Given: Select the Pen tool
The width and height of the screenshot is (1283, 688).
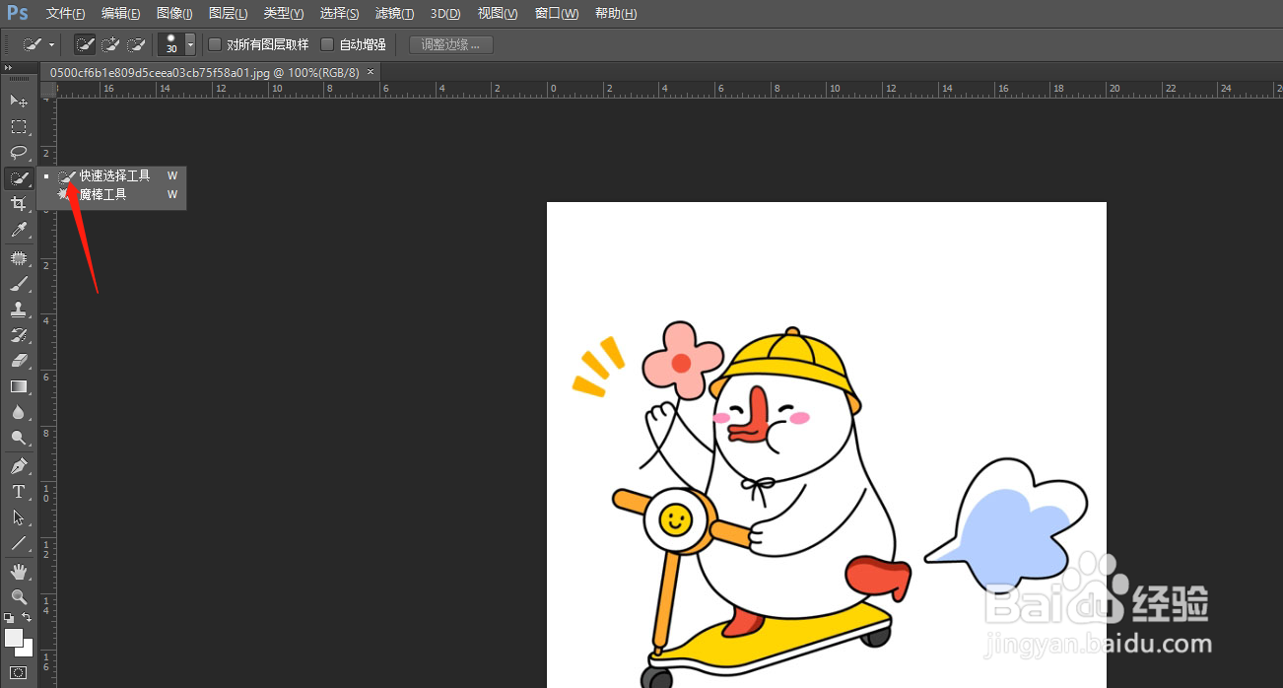Looking at the screenshot, I should [x=19, y=466].
